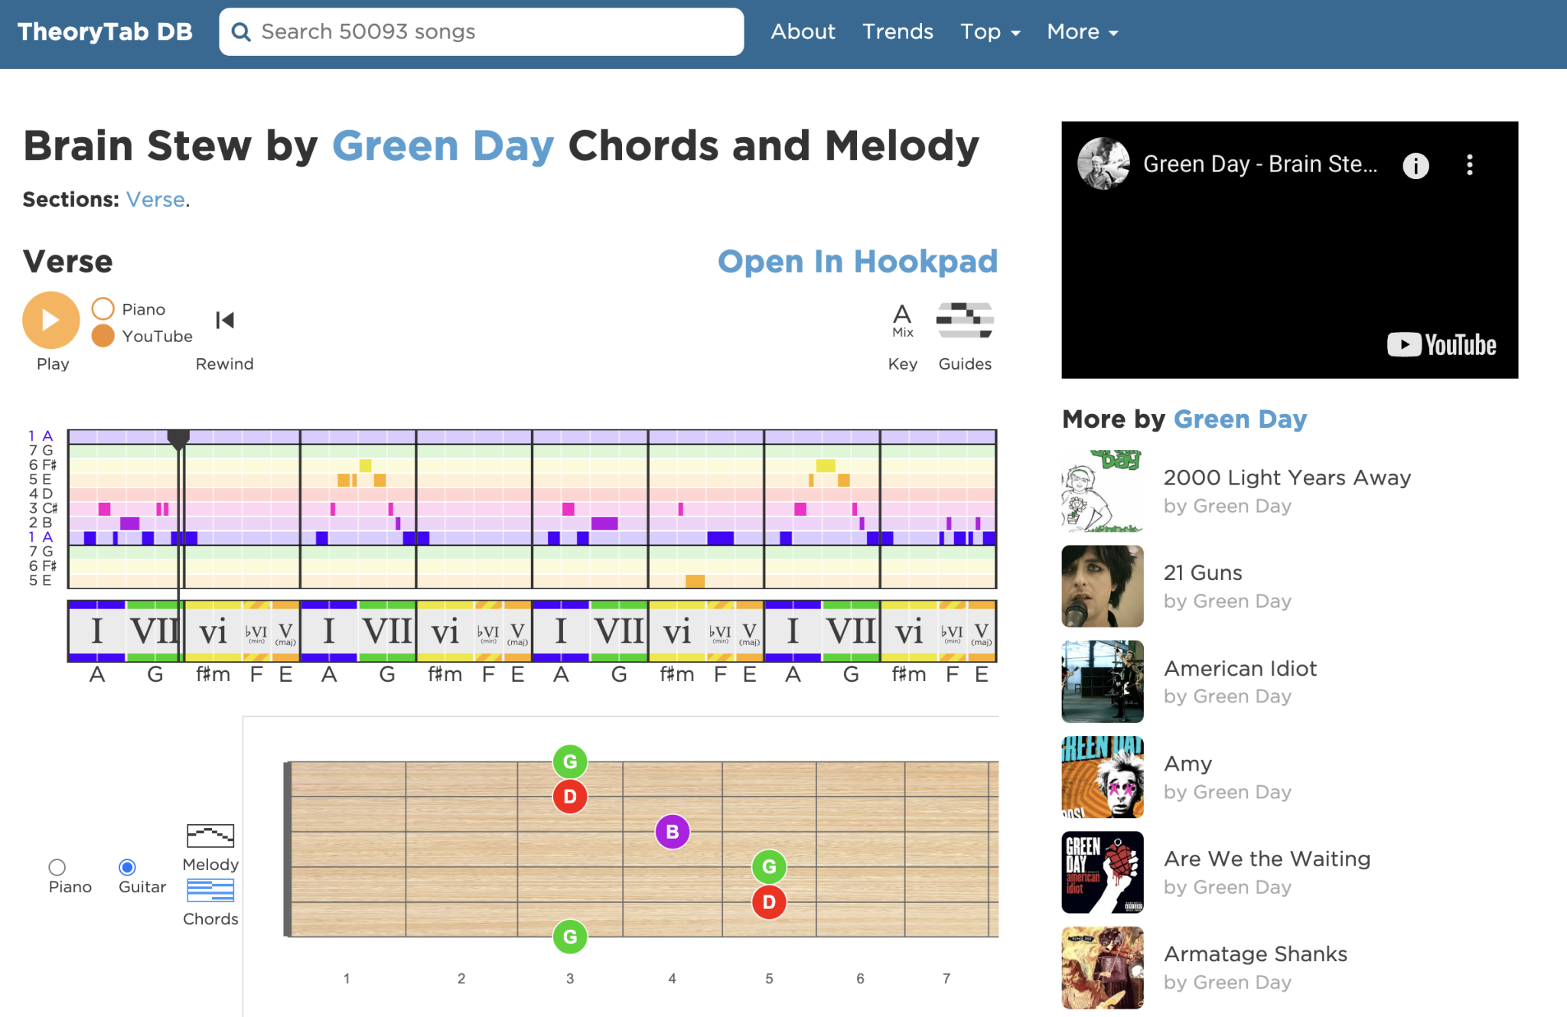Select the Piano instrument radio button
Image resolution: width=1567 pixels, height=1017 pixels.
(57, 868)
